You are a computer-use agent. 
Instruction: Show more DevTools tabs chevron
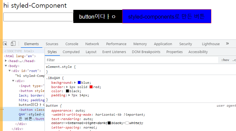click(227, 43)
